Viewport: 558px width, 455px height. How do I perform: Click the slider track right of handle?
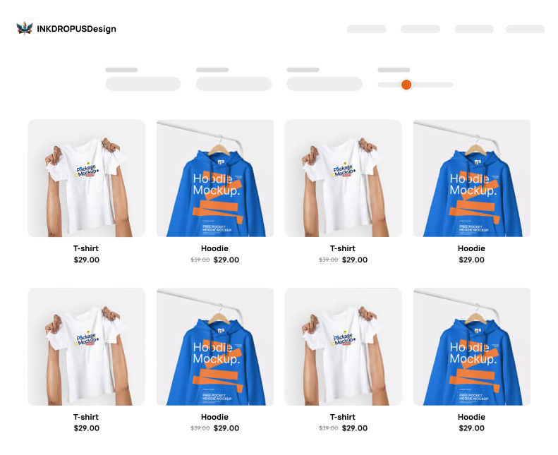click(432, 85)
